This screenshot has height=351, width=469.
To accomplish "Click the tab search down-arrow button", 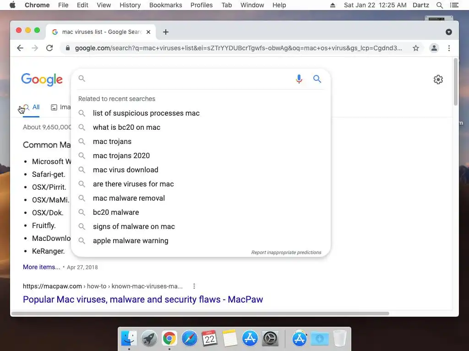I will point(449,32).
